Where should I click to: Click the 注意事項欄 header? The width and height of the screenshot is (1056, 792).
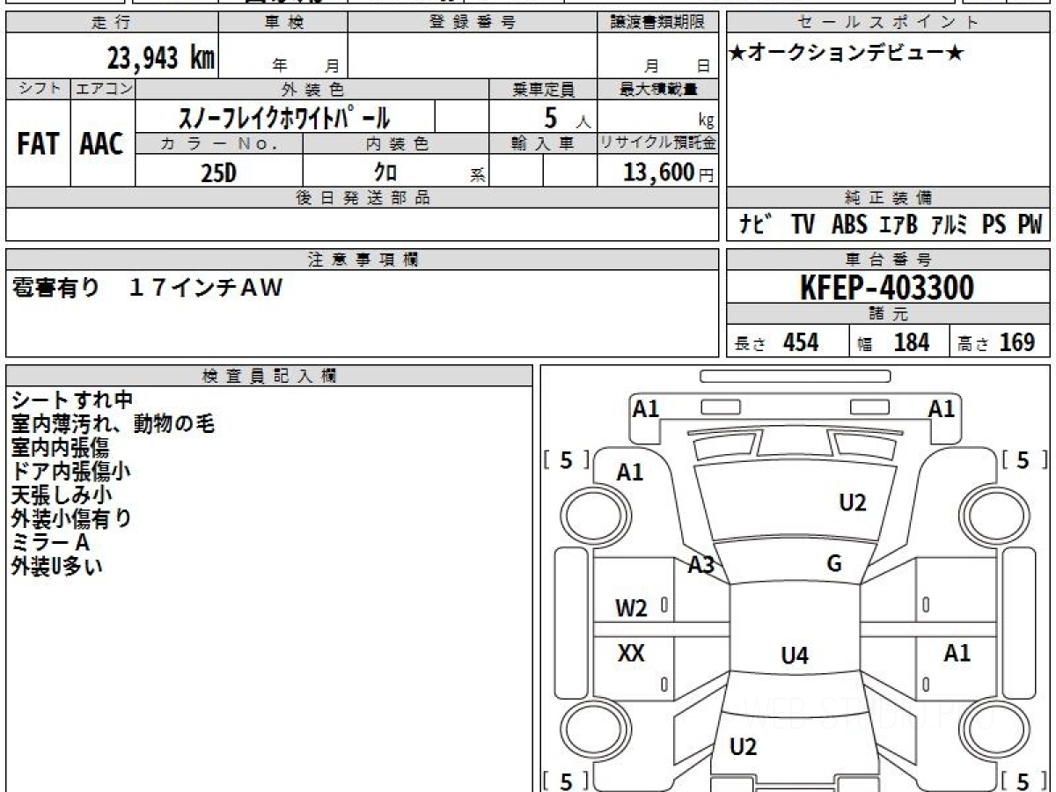click(362, 260)
